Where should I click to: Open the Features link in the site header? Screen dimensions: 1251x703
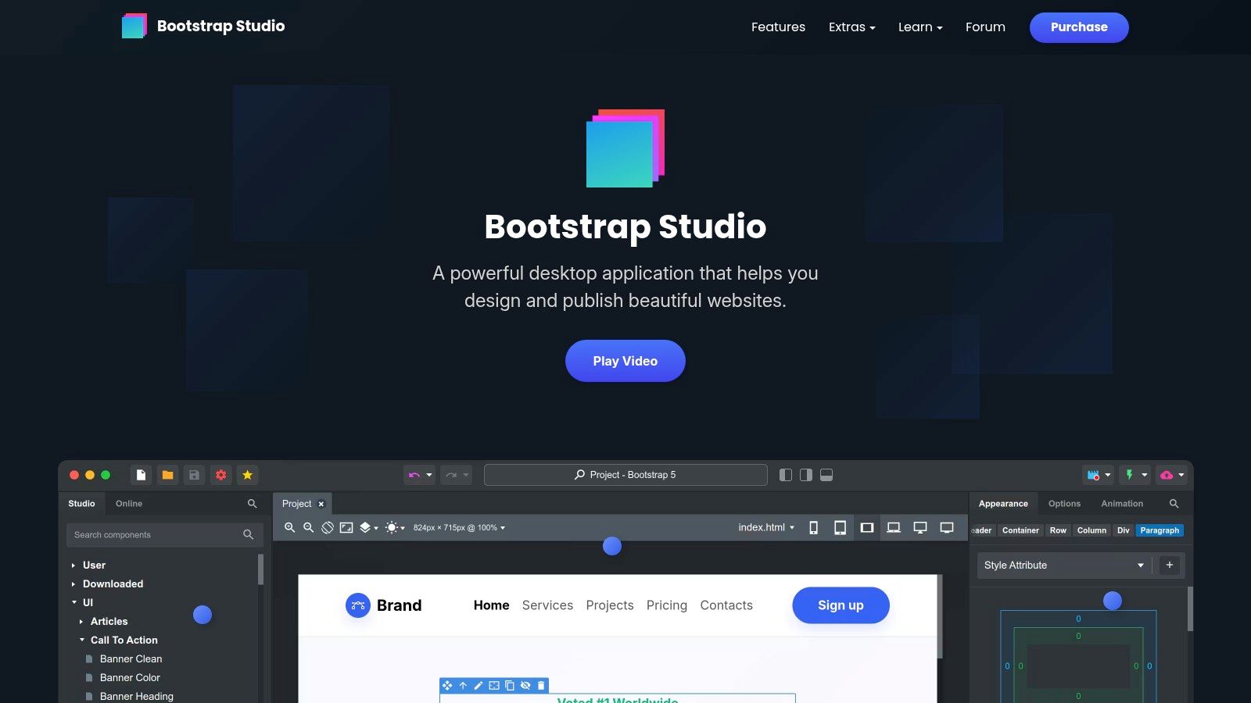(x=778, y=27)
